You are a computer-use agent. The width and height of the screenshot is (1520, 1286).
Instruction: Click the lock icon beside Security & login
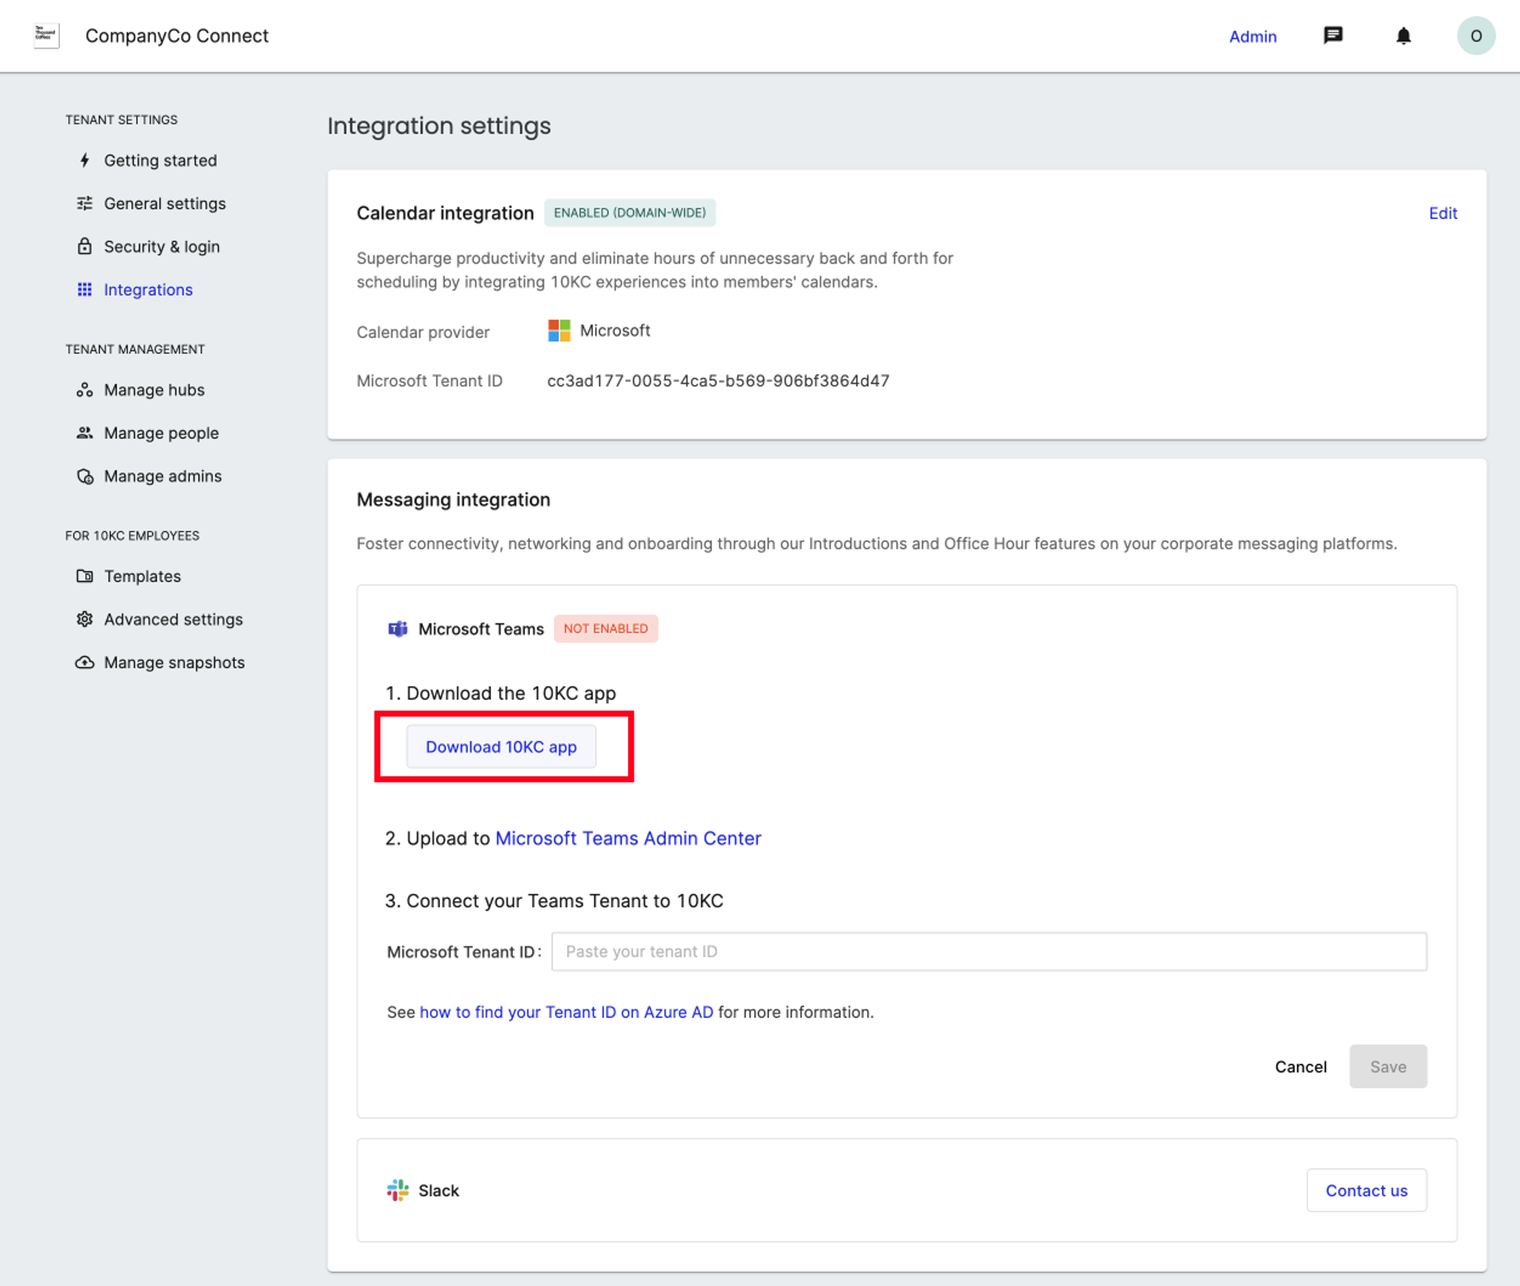(84, 246)
